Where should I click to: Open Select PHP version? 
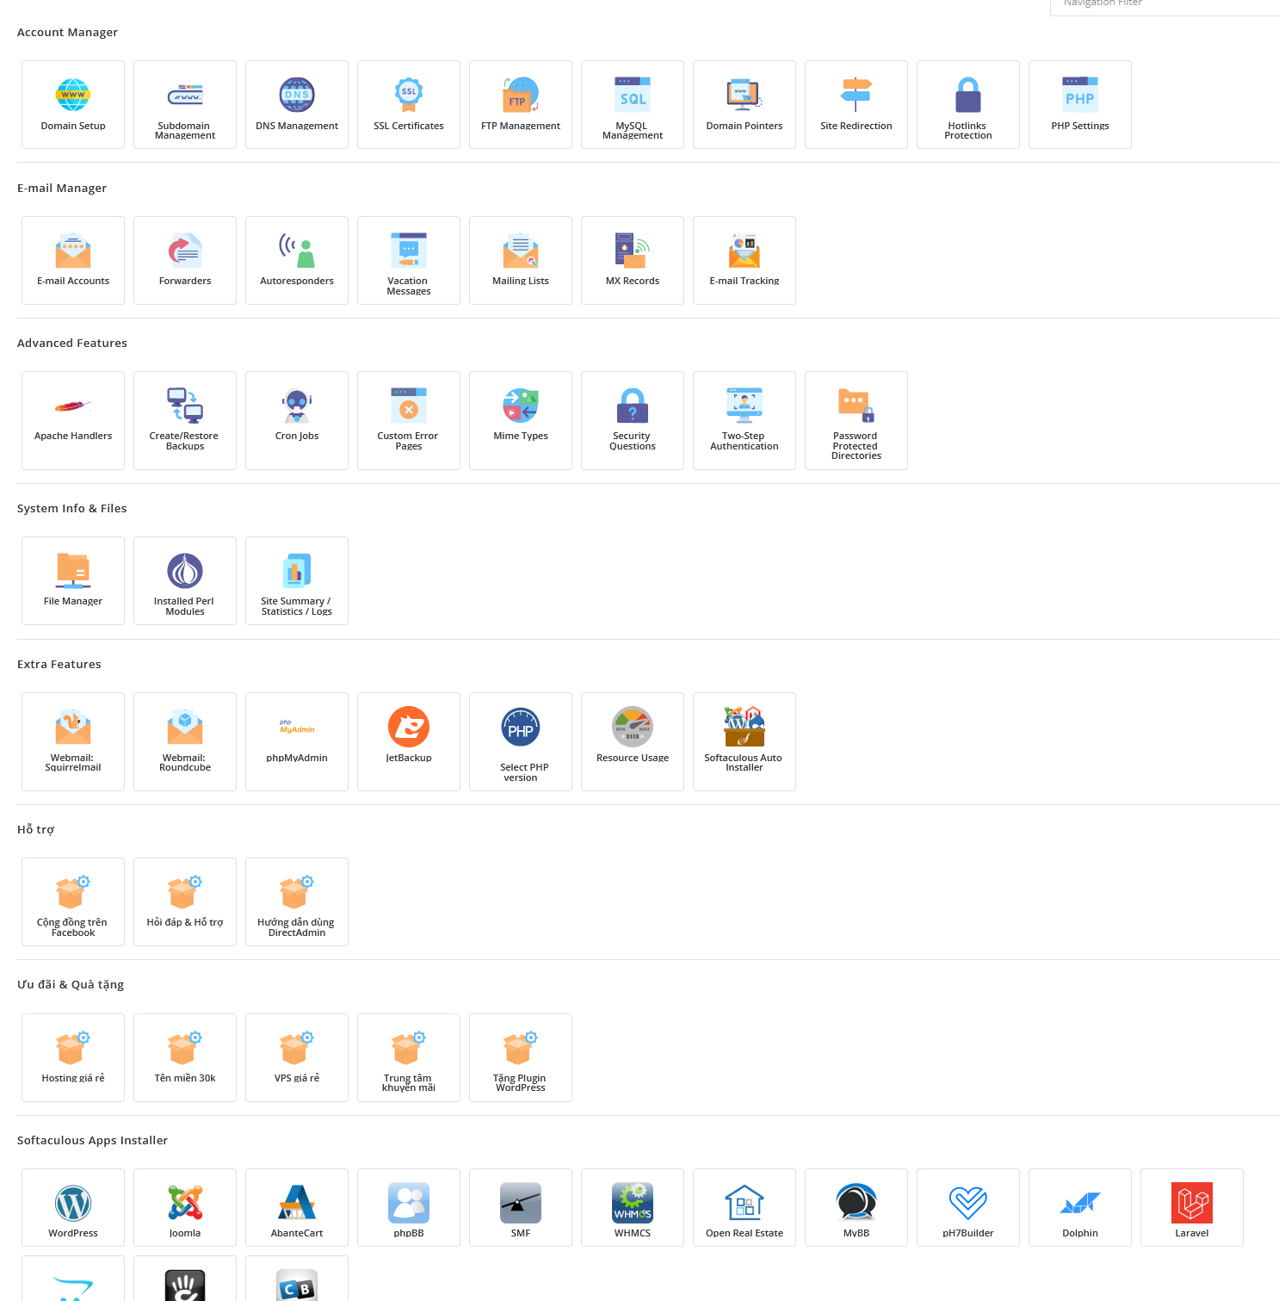[x=521, y=741]
